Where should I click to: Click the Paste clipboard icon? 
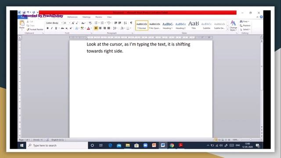[22, 23]
